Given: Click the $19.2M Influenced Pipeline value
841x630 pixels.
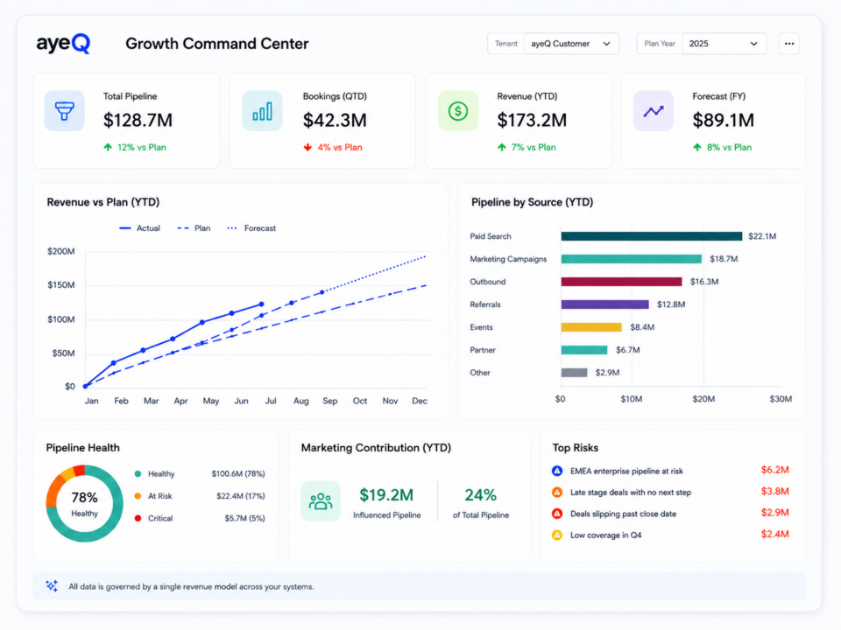Looking at the screenshot, I should (386, 495).
